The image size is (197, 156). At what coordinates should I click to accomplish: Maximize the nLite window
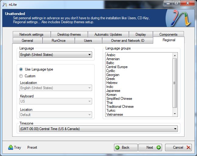176,3
